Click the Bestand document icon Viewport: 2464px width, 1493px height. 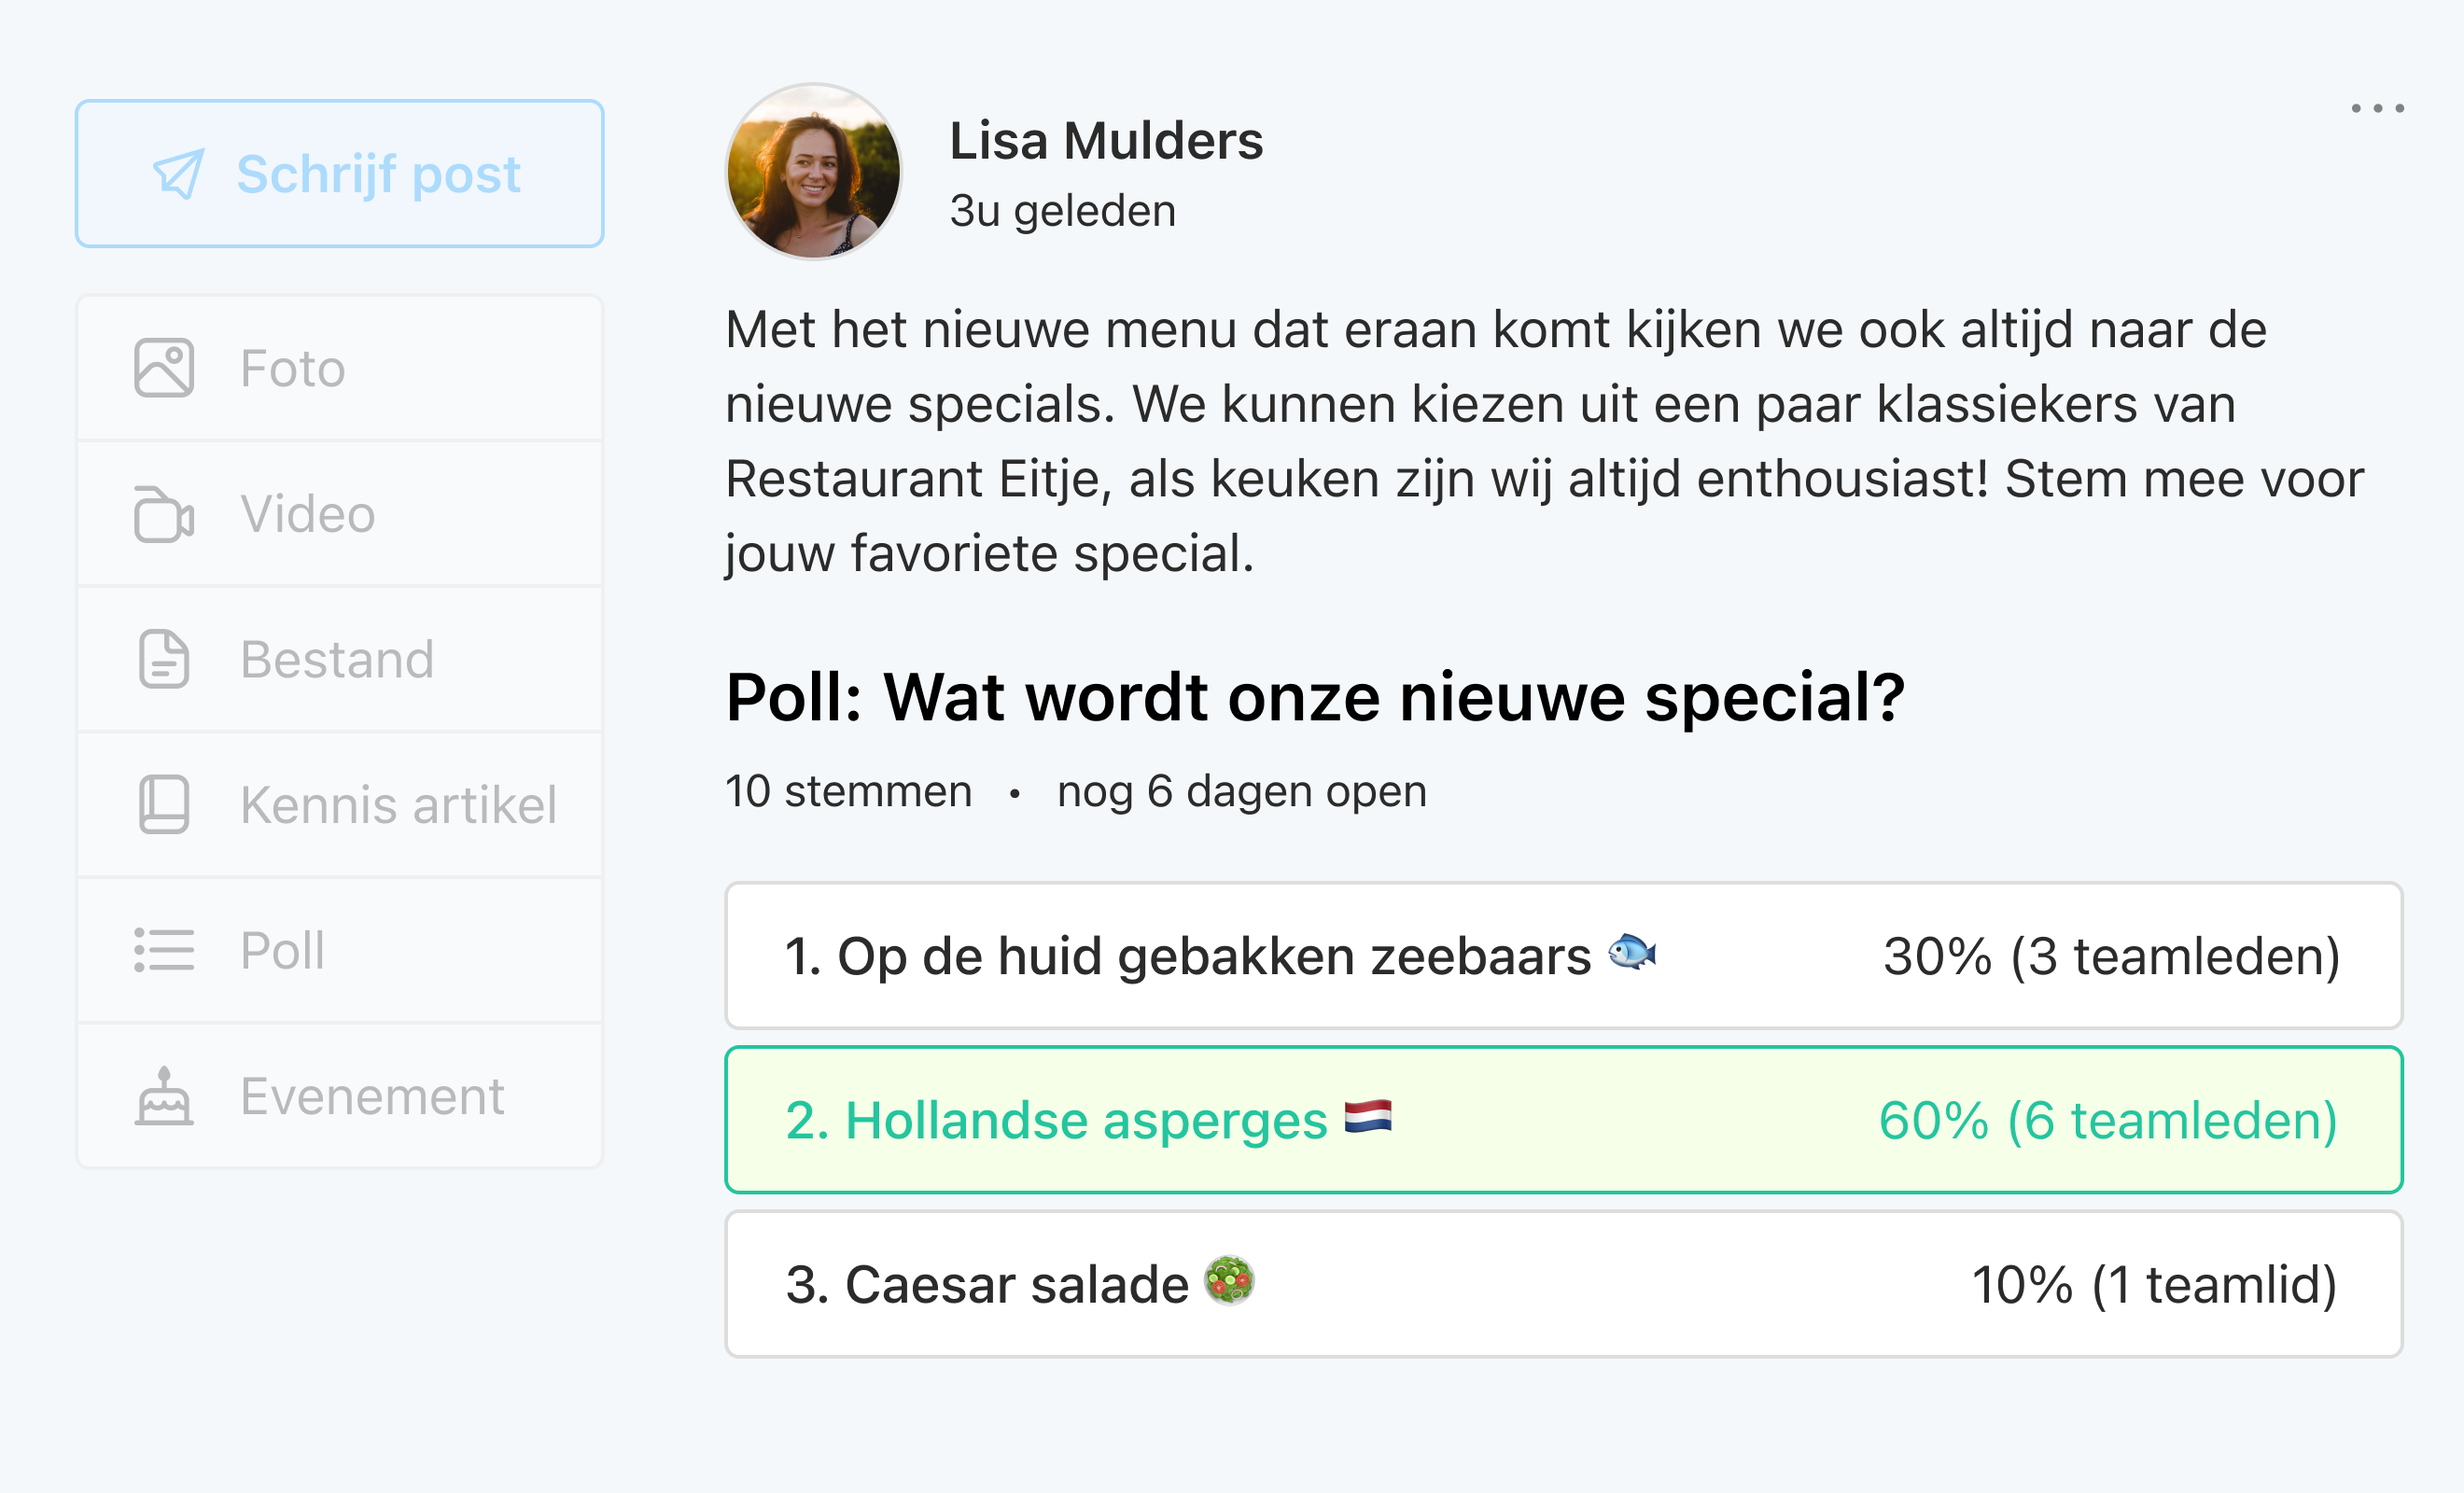(164, 659)
